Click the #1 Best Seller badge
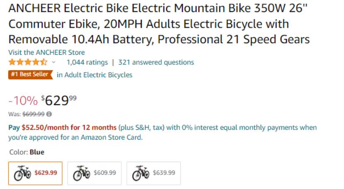344x189 pixels. tap(31, 75)
